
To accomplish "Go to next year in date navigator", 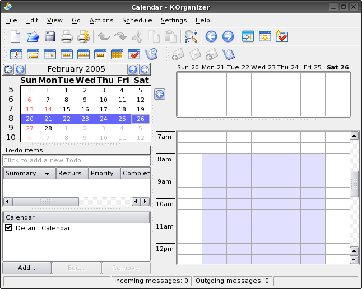I will click(145, 69).
